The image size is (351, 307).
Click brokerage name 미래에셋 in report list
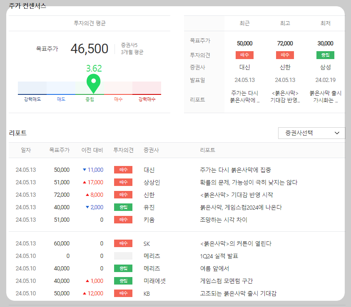[x=154, y=281]
